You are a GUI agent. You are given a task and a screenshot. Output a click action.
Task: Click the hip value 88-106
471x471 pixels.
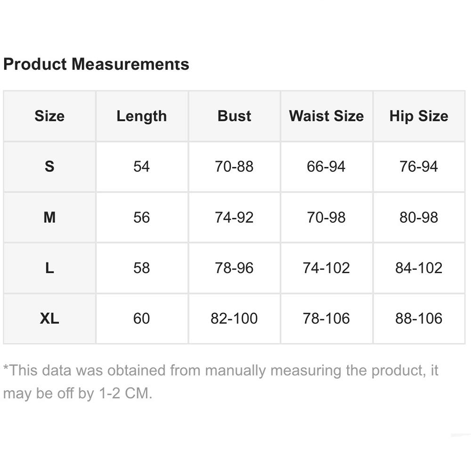(x=419, y=318)
